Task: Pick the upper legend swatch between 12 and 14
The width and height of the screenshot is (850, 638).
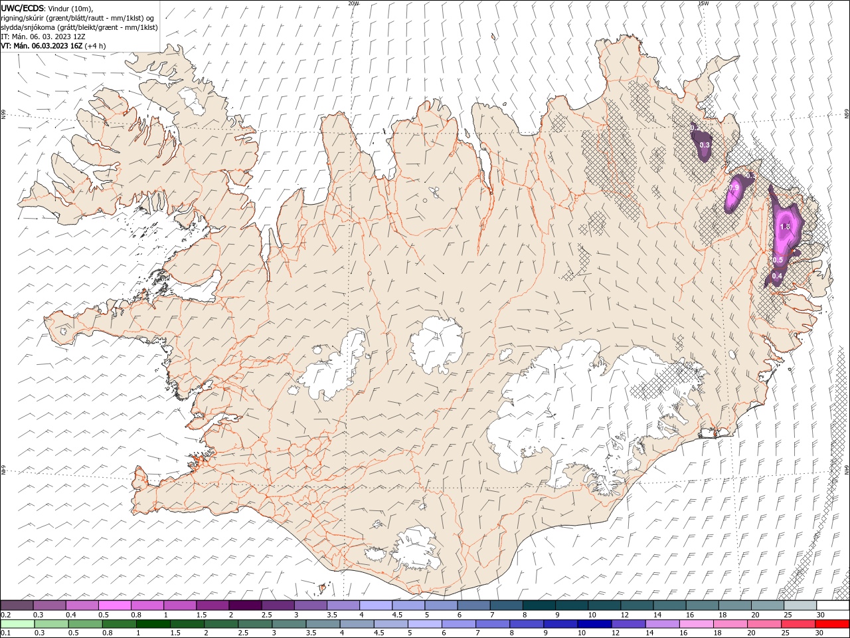Action: point(637,605)
